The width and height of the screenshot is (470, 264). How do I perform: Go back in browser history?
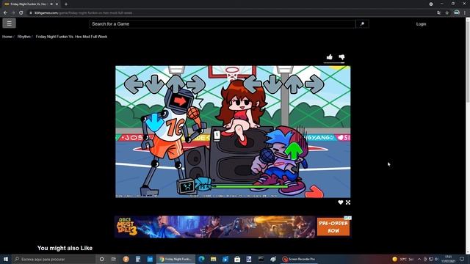tap(5, 12)
